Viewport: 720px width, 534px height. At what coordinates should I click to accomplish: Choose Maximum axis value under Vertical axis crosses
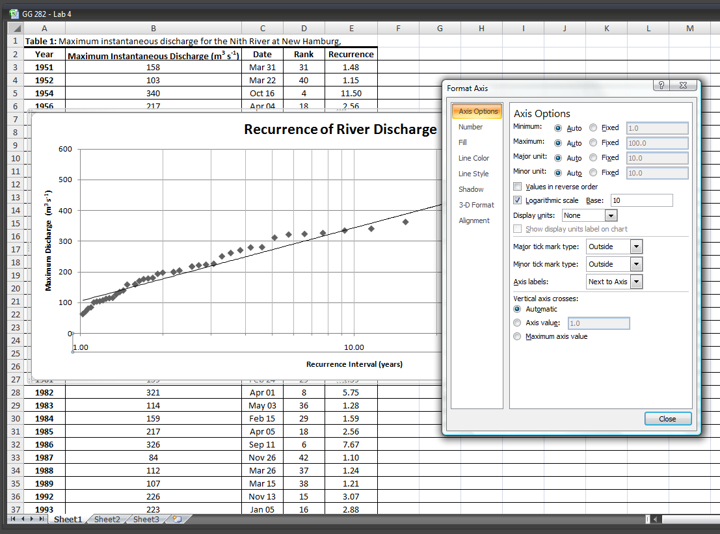point(517,336)
